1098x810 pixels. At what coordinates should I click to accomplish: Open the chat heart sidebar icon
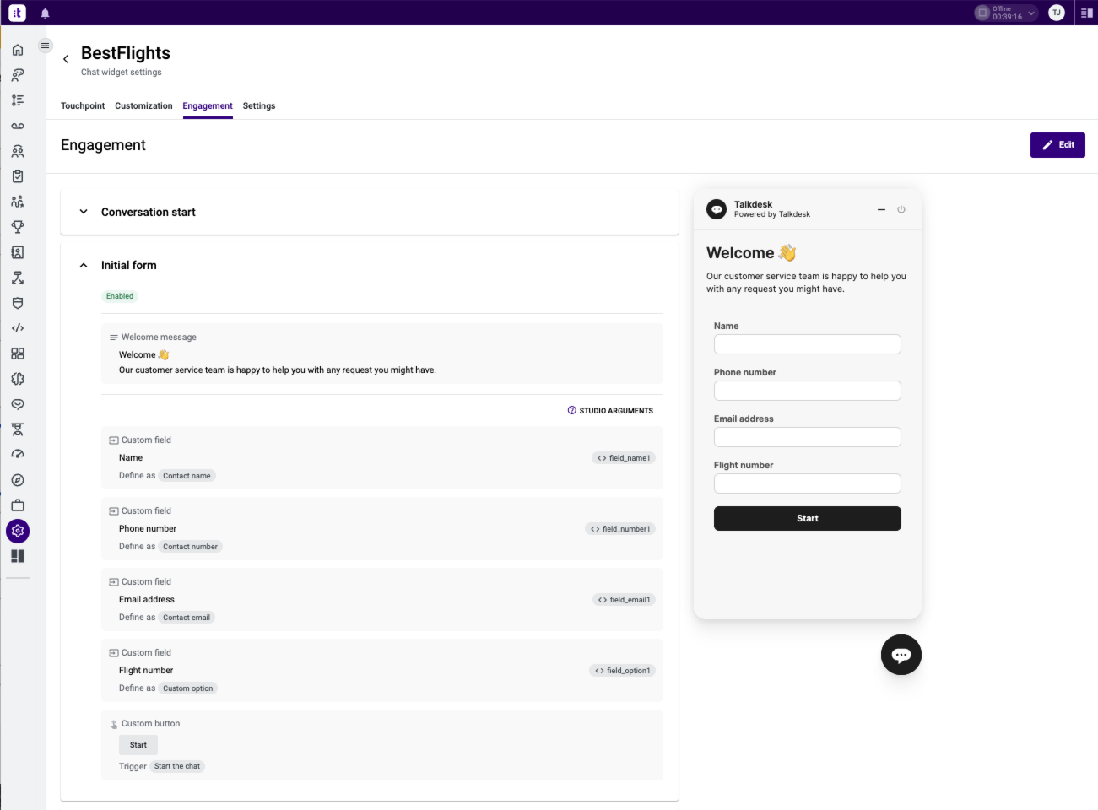18,404
